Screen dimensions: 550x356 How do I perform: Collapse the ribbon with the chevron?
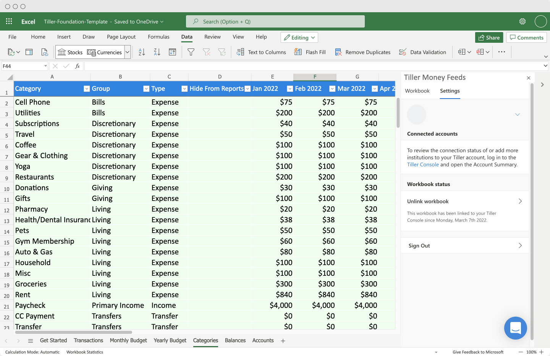coord(546,57)
